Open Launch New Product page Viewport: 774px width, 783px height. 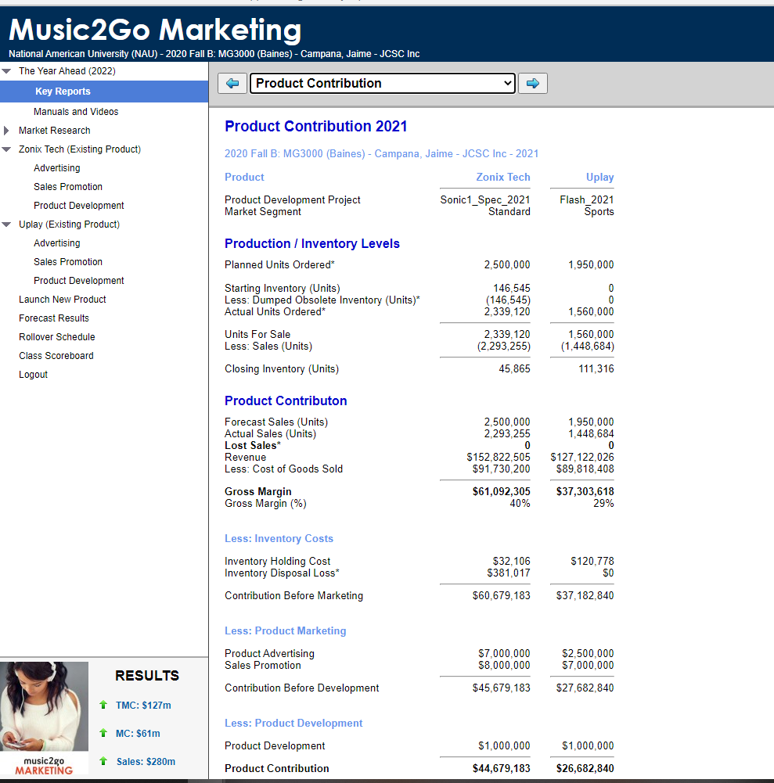(x=63, y=299)
